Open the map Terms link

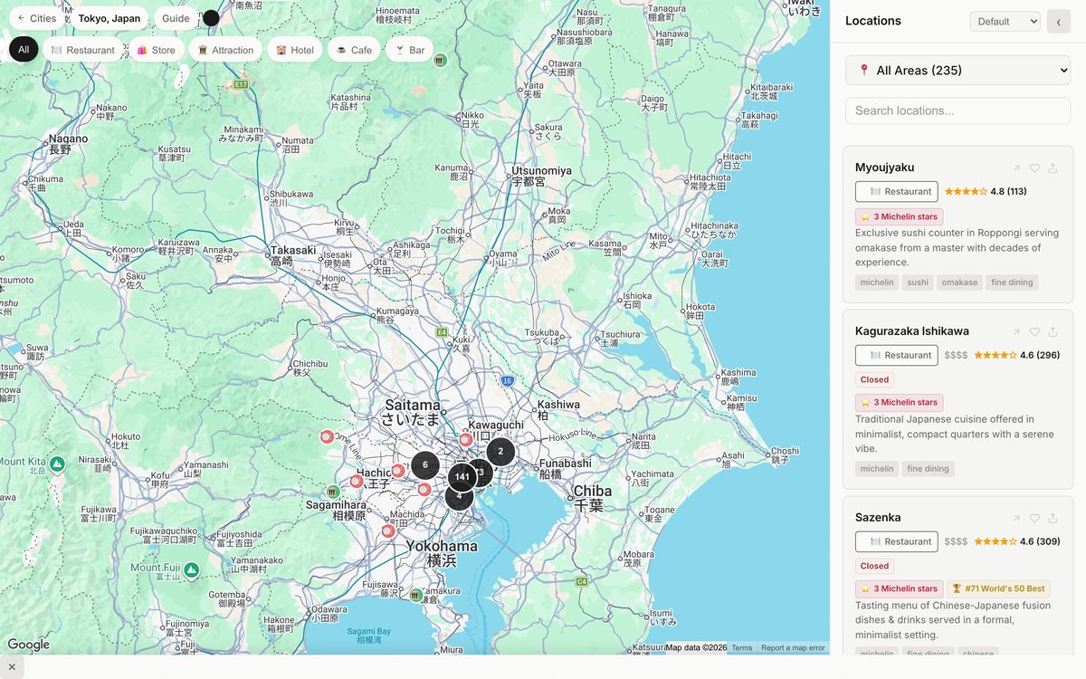(x=742, y=647)
